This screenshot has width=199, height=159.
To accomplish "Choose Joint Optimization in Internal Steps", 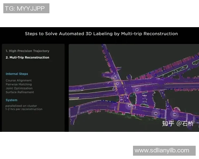I will tap(19, 88).
